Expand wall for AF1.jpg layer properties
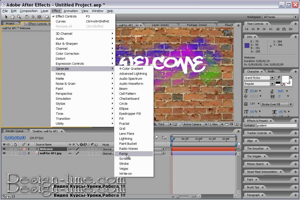The width and height of the screenshot is (300, 200). [x=20, y=153]
